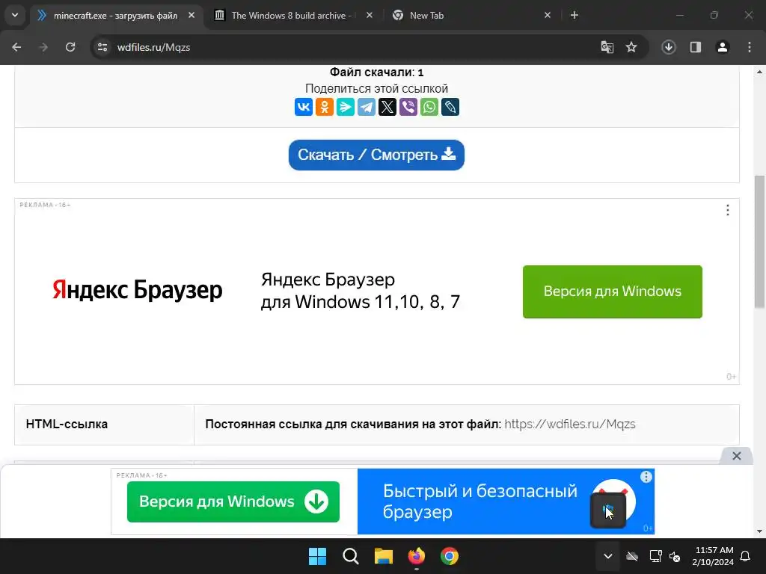Click the Скачать / Смотреть download button
Image resolution: width=766 pixels, height=574 pixels.
376,155
